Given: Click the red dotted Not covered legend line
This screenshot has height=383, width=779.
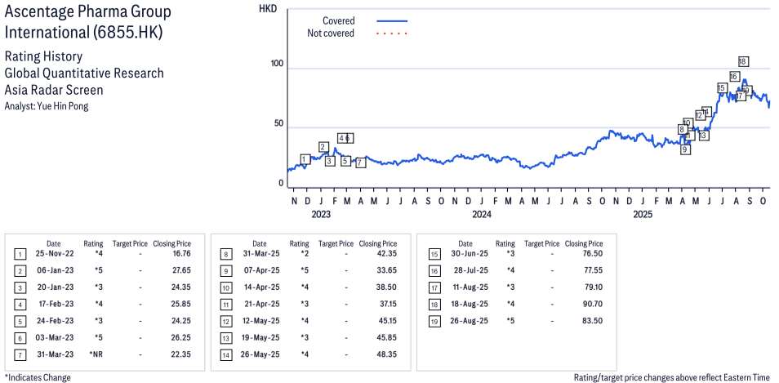Looking at the screenshot, I should coord(392,33).
